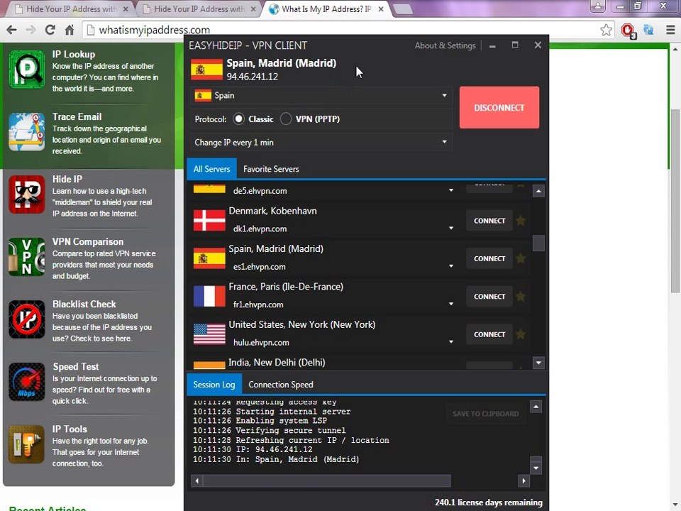This screenshot has height=511, width=681.
Task: Bookmark this page with the star icon
Action: point(606,30)
